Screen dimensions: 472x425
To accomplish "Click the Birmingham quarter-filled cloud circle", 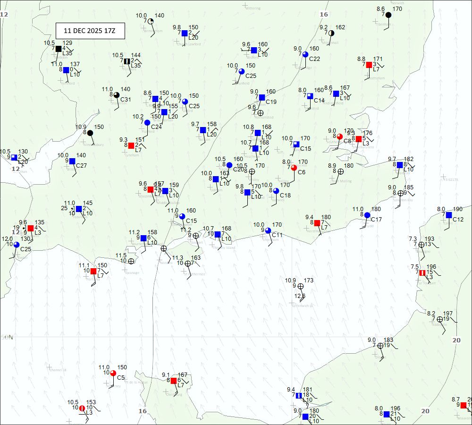I will tap(151, 21).
